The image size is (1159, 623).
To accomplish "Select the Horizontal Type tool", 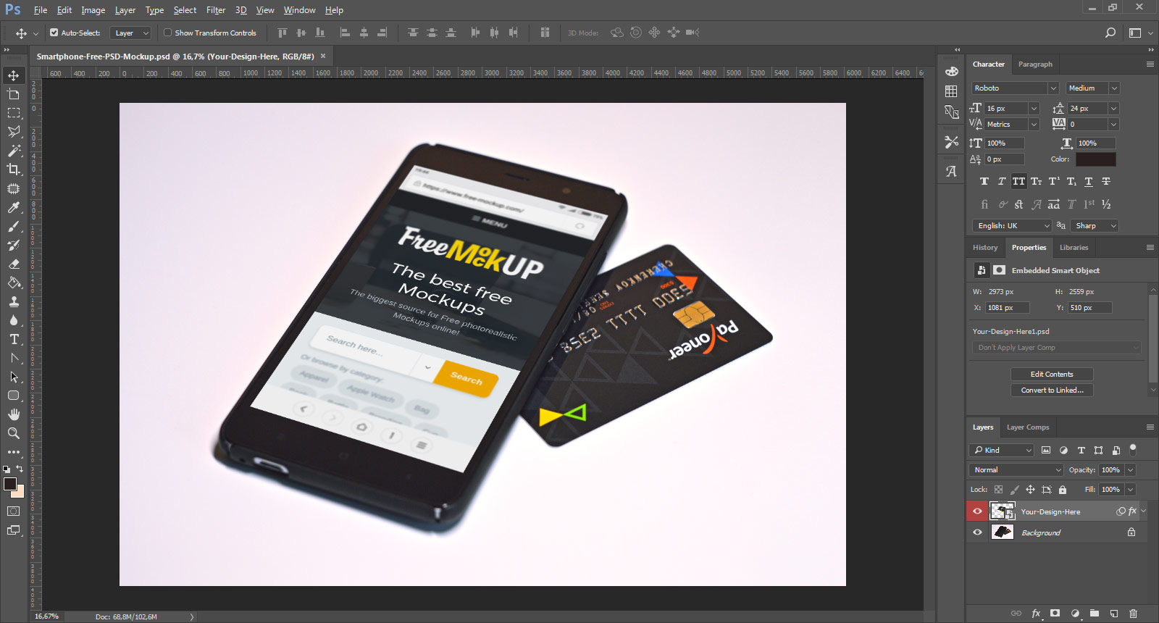I will point(14,339).
